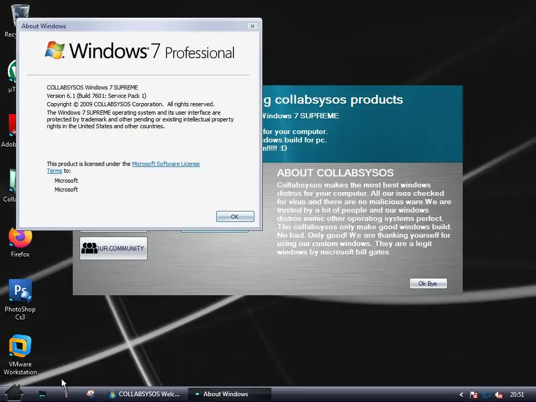Screen dimensions: 536x402
Task: Click "Version 6.1 (Build 7601: Service Pack 1)" text
Action: 96,96
